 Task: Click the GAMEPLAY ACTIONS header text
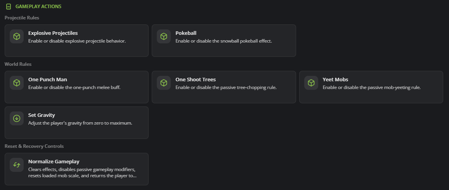(38, 6)
